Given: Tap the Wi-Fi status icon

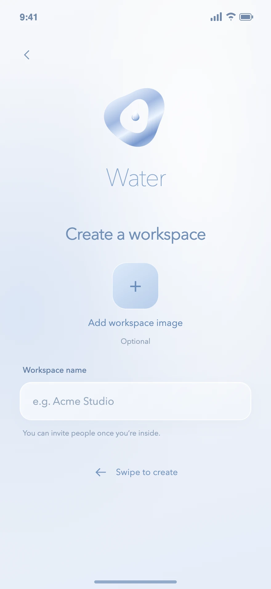Looking at the screenshot, I should (x=231, y=17).
